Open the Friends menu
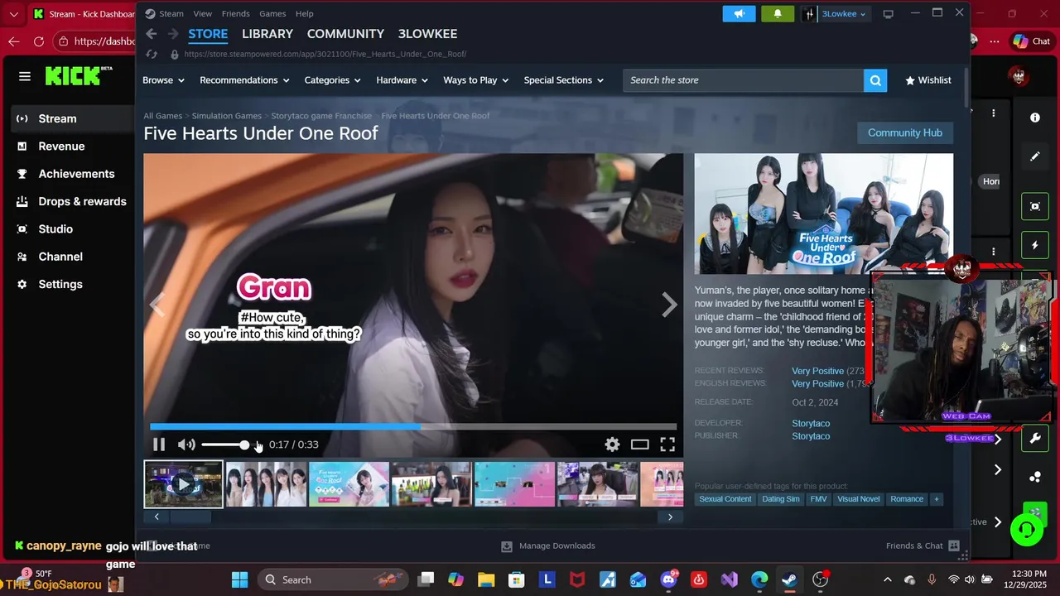This screenshot has height=596, width=1060. (236, 14)
